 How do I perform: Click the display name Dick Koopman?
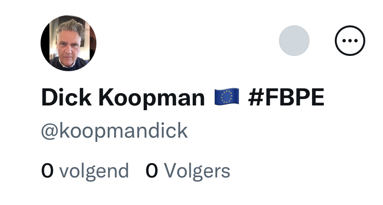(x=123, y=98)
